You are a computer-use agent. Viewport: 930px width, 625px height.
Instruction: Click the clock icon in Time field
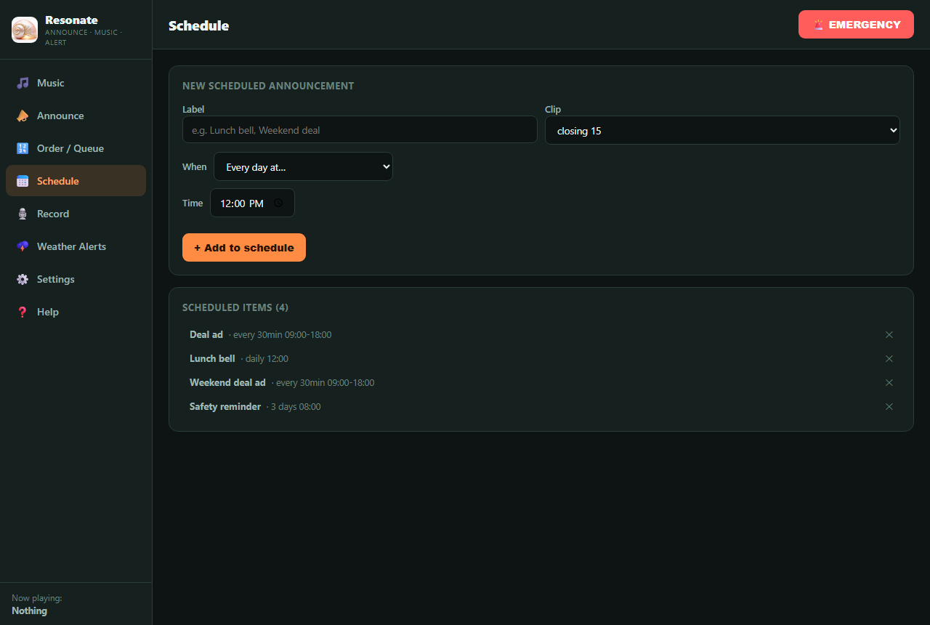(x=278, y=203)
